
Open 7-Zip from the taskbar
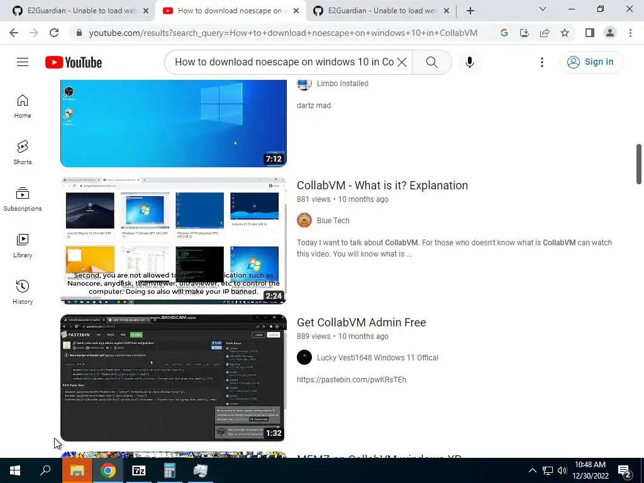point(138,470)
